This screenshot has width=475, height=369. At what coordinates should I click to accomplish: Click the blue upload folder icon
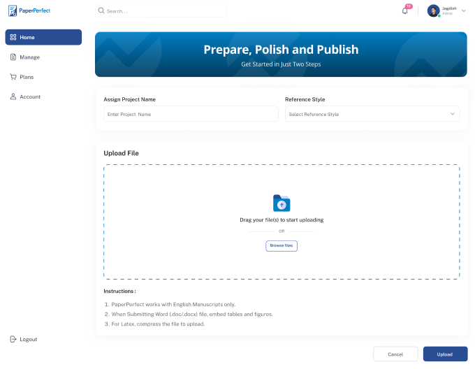click(282, 203)
